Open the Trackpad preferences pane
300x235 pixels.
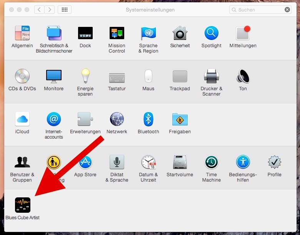coord(180,76)
